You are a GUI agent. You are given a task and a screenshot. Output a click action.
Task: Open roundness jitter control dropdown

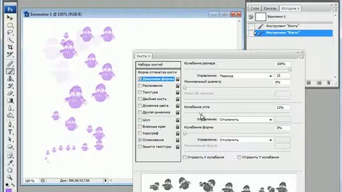click(x=246, y=140)
